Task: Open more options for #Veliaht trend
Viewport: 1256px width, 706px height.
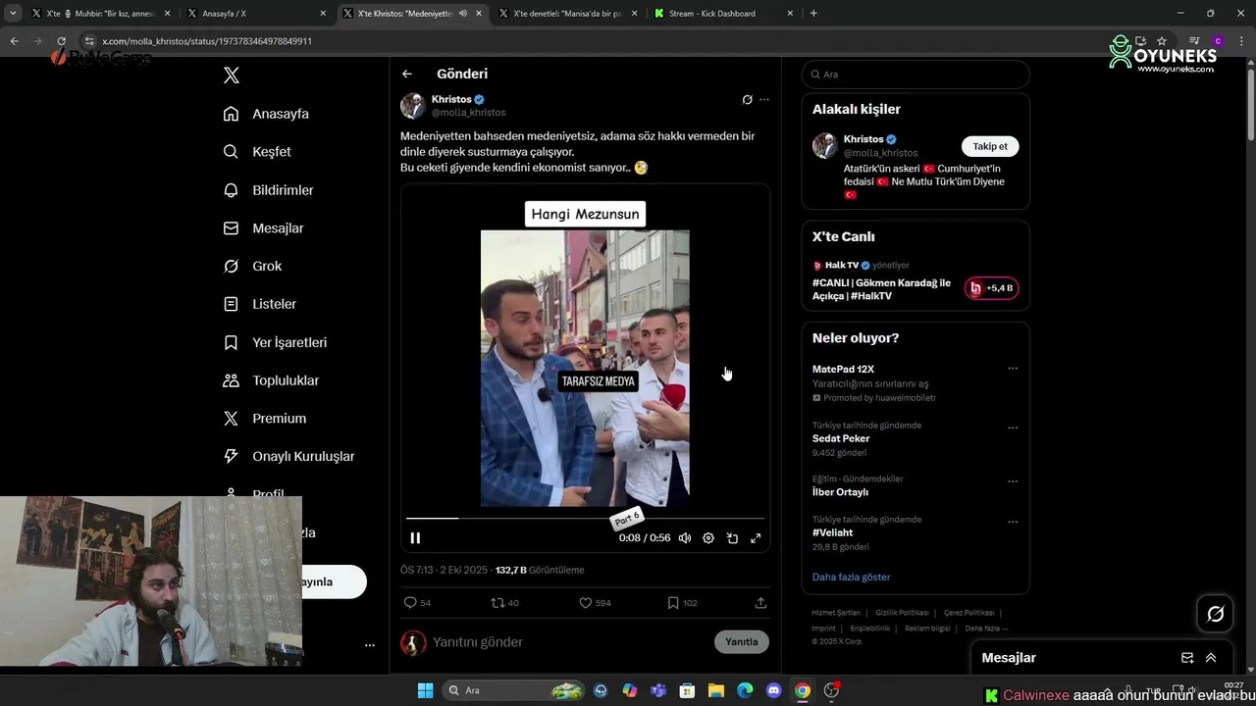Action: [1013, 523]
